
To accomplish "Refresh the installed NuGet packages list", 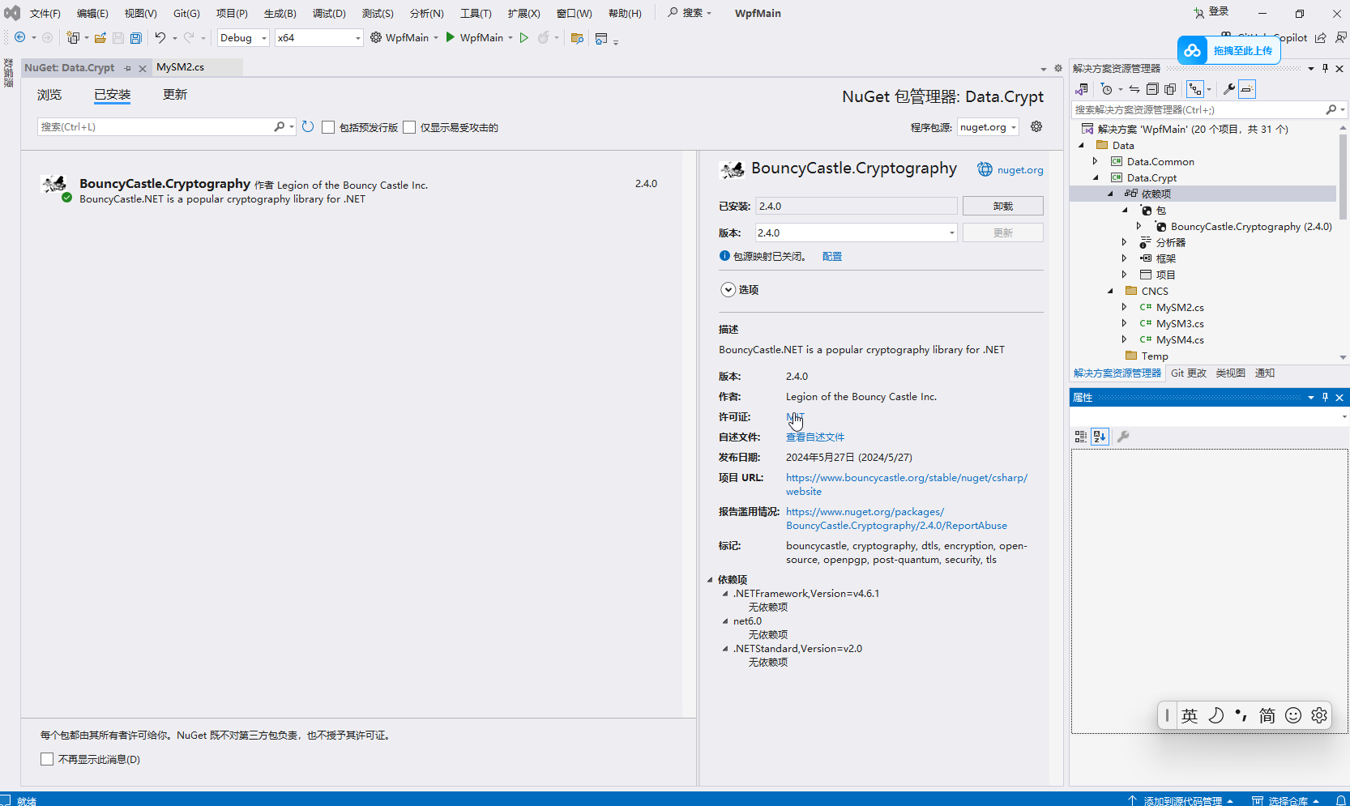I will pos(307,126).
